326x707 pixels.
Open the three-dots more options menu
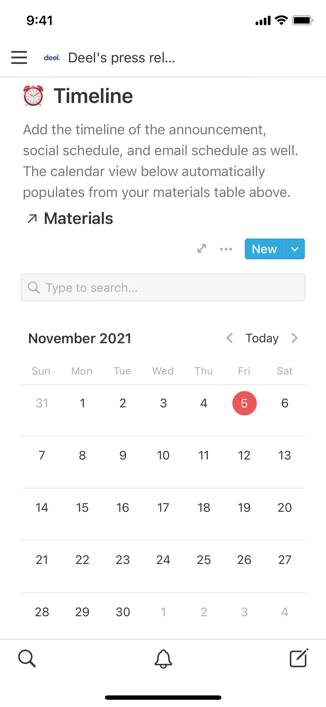pyautogui.click(x=226, y=249)
